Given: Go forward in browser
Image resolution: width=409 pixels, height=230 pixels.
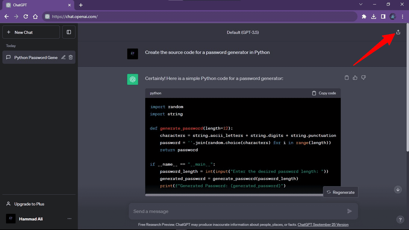Looking at the screenshot, I should point(16,17).
